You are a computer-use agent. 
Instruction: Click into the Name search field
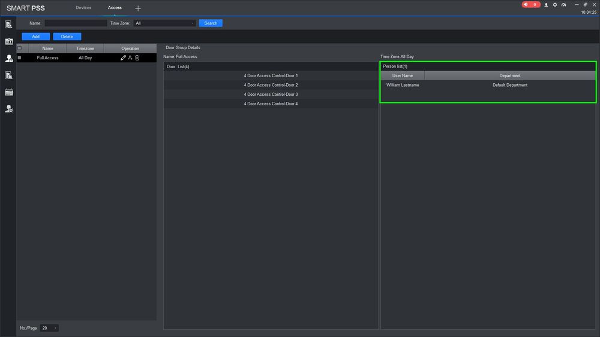point(75,23)
